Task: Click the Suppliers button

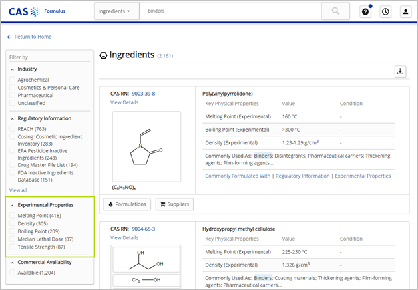Action: 174,204
